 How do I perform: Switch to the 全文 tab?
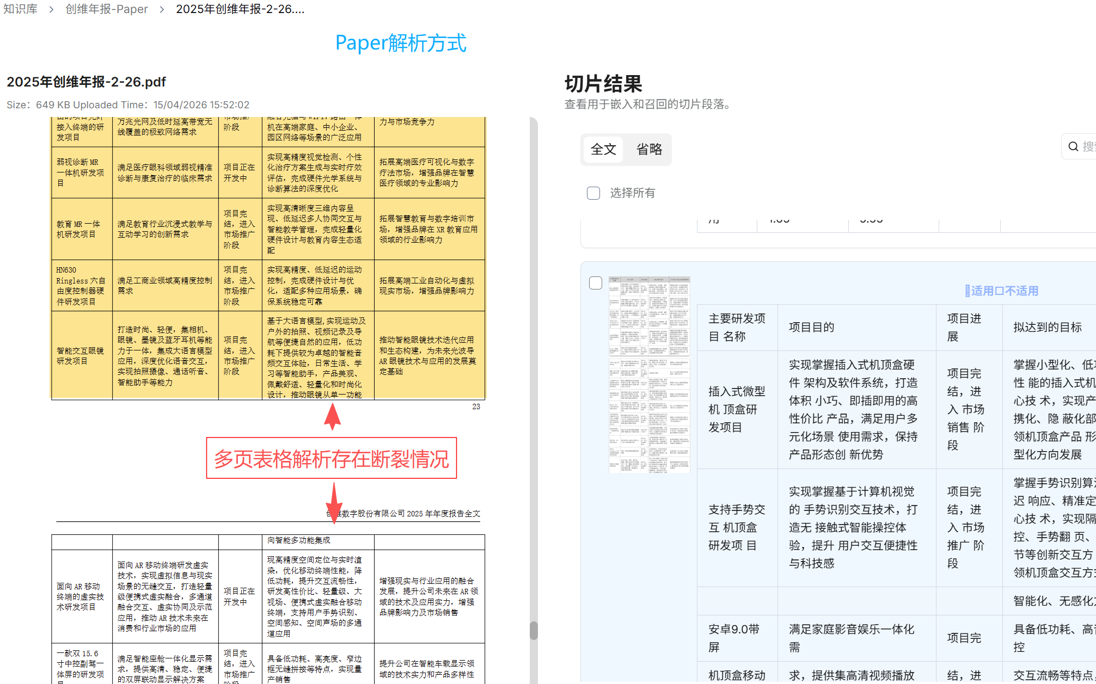pyautogui.click(x=603, y=149)
